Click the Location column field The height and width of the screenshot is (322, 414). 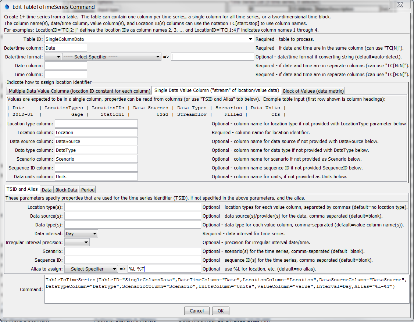96,132
